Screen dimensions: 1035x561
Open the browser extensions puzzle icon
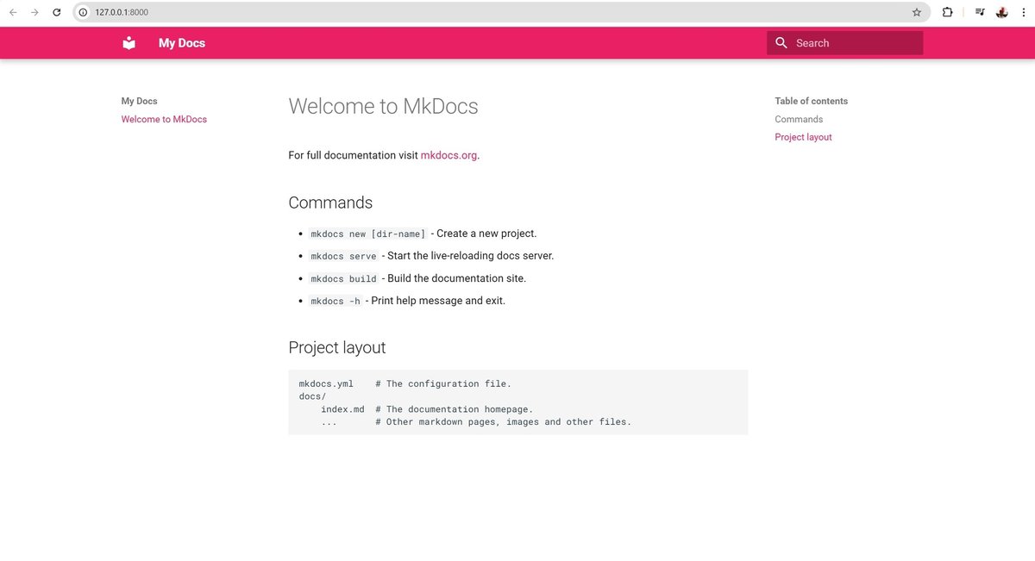(947, 12)
